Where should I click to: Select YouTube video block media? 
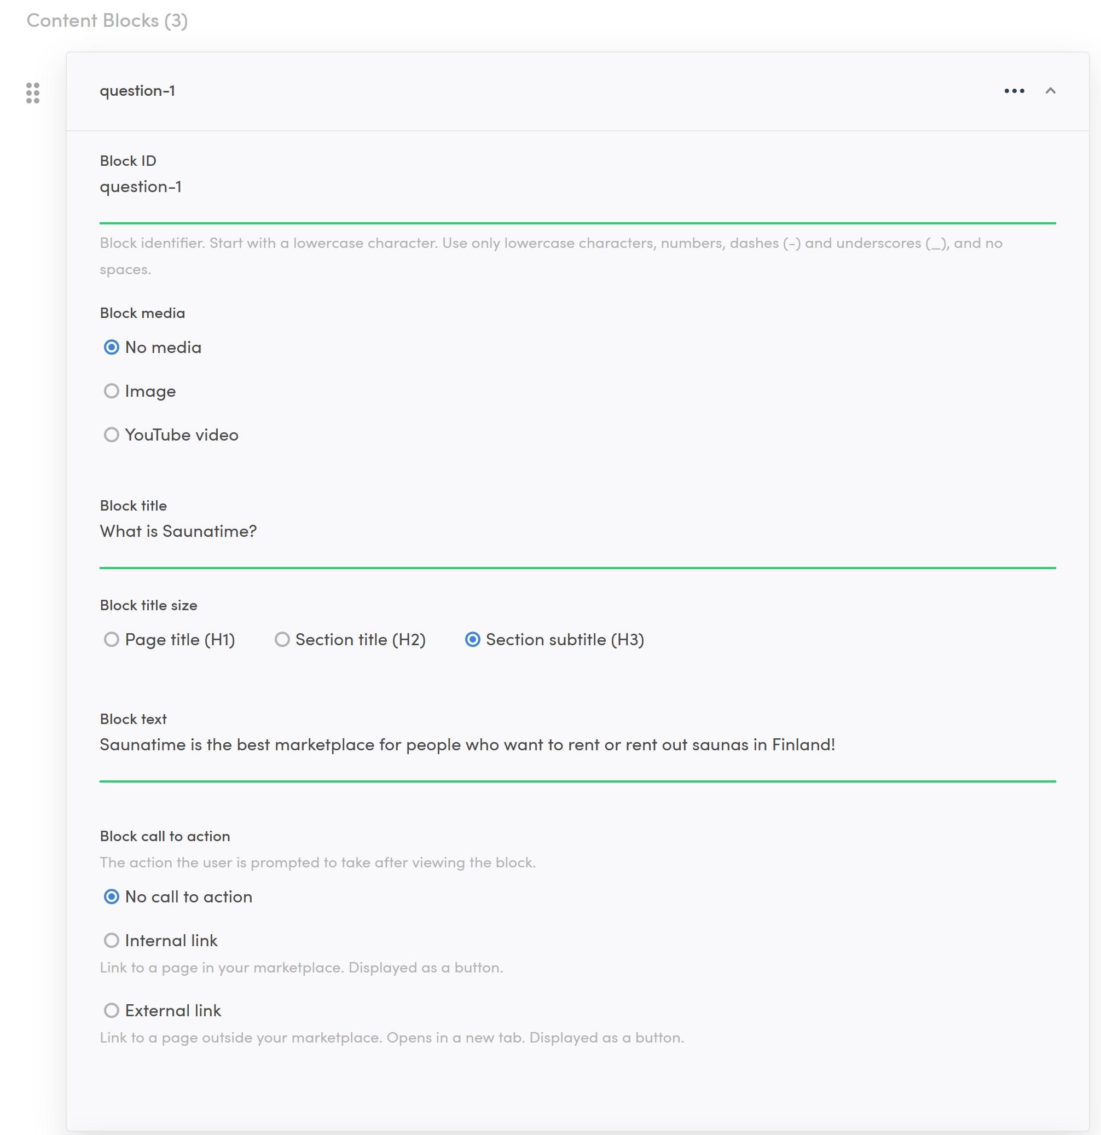click(111, 435)
